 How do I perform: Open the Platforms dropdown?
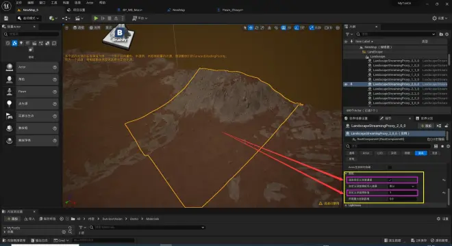[140, 18]
